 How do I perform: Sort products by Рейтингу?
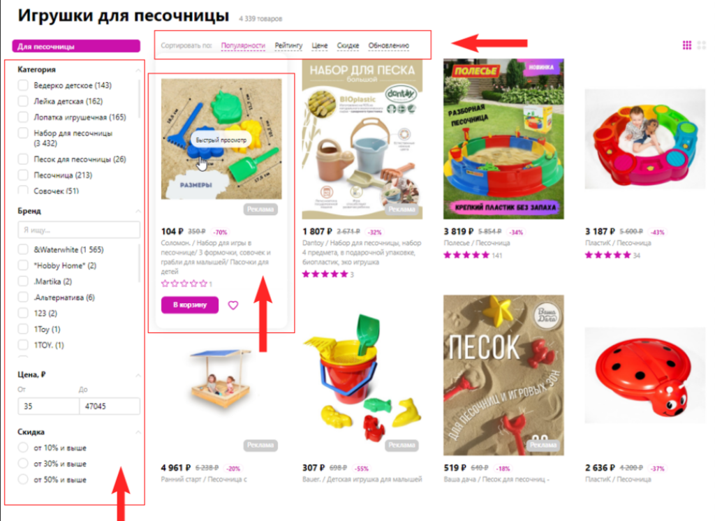(288, 45)
